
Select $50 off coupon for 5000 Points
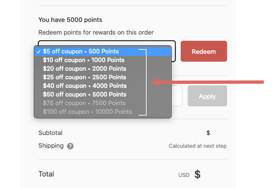(x=85, y=95)
